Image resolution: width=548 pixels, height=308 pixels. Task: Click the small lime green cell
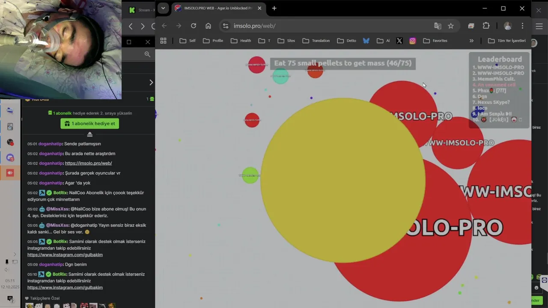point(250,175)
